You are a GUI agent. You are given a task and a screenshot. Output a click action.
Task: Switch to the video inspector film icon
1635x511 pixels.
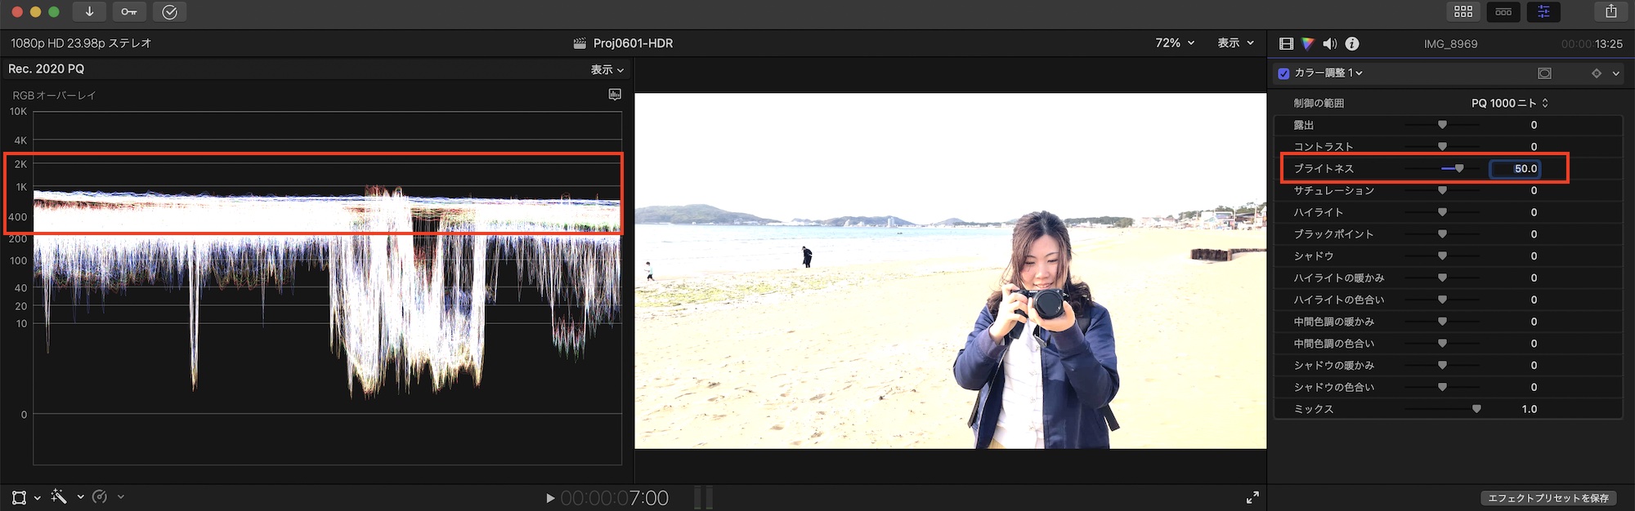click(1286, 43)
